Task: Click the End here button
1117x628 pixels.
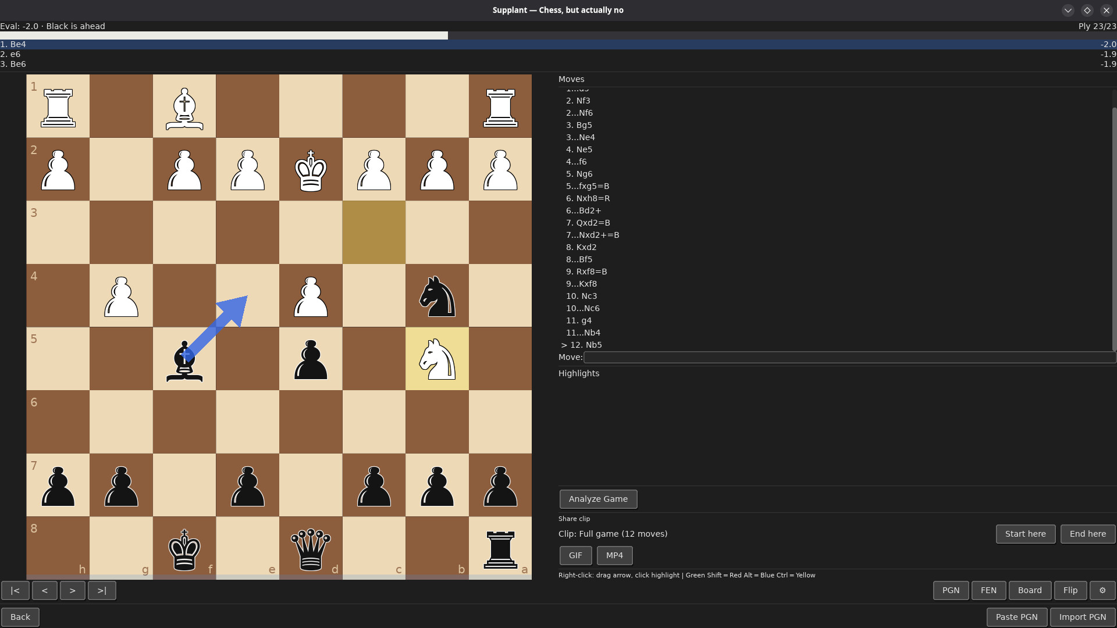Action: tap(1087, 534)
